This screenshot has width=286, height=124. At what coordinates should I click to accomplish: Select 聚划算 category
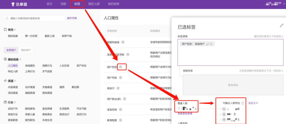pyautogui.click(x=75, y=87)
